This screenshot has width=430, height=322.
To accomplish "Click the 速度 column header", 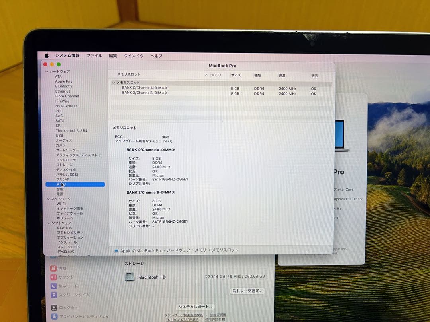I will (282, 75).
